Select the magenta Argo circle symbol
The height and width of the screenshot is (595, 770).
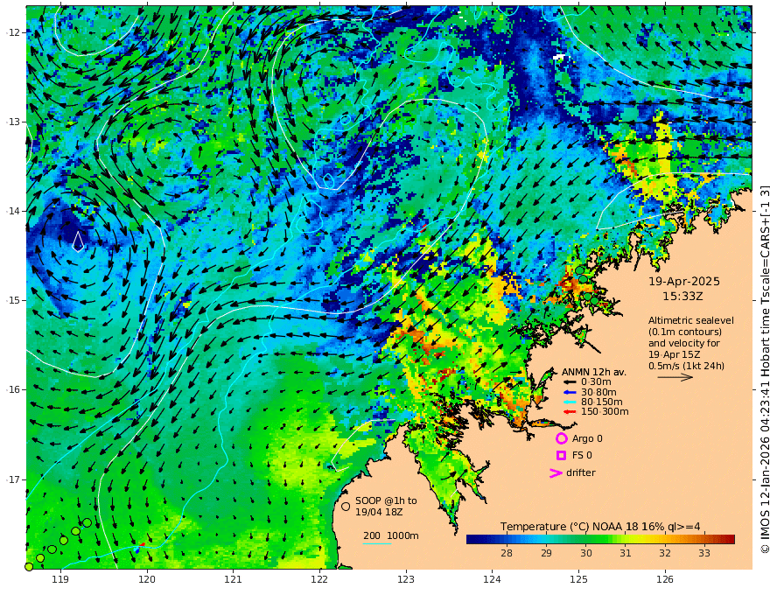click(561, 438)
